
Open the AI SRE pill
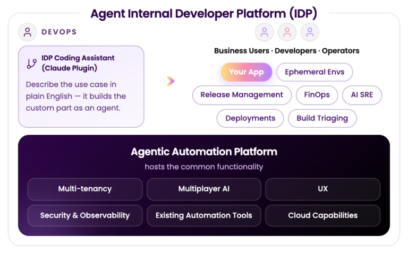pos(362,95)
